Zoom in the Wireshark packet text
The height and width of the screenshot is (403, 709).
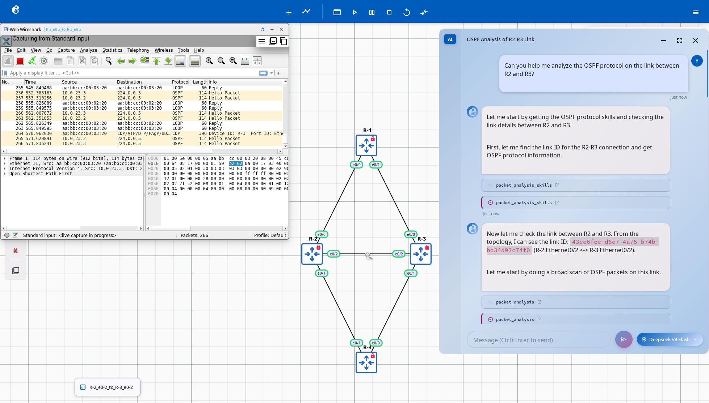[209, 61]
